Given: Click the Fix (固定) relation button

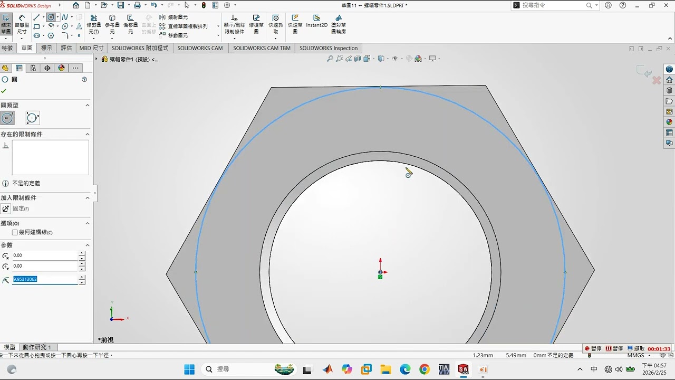Looking at the screenshot, I should [6, 208].
